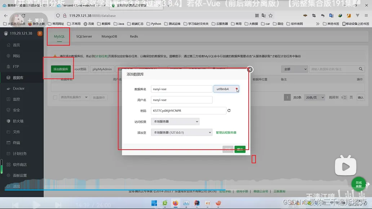Click page 1 pagination button
This screenshot has height=209, width=372.
[287, 97]
